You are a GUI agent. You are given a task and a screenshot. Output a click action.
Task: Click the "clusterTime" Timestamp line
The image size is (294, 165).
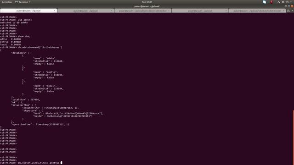coord(51,108)
